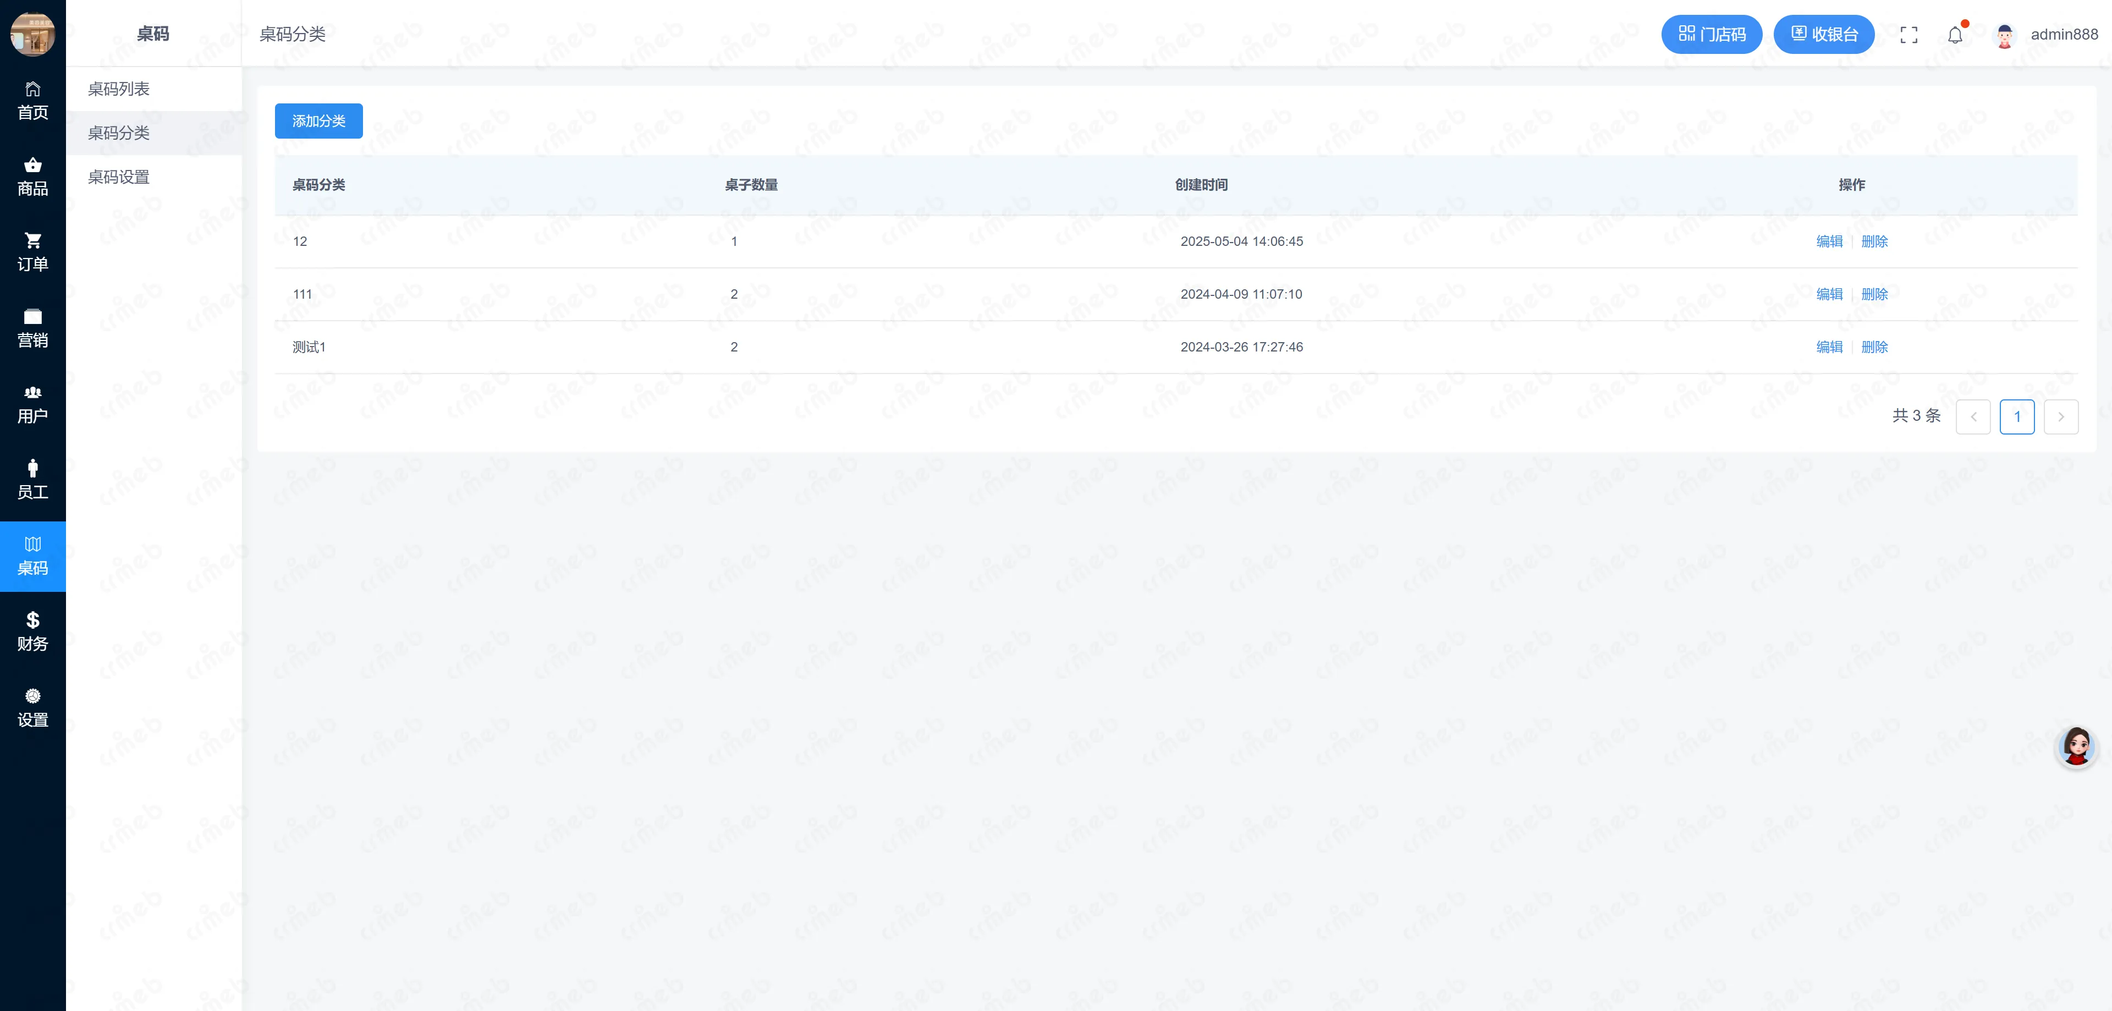
Task: Open the 收银台 cashier button
Action: (x=1823, y=35)
